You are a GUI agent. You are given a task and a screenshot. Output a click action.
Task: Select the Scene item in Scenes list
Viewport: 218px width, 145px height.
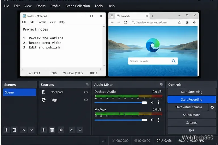(x=20, y=92)
